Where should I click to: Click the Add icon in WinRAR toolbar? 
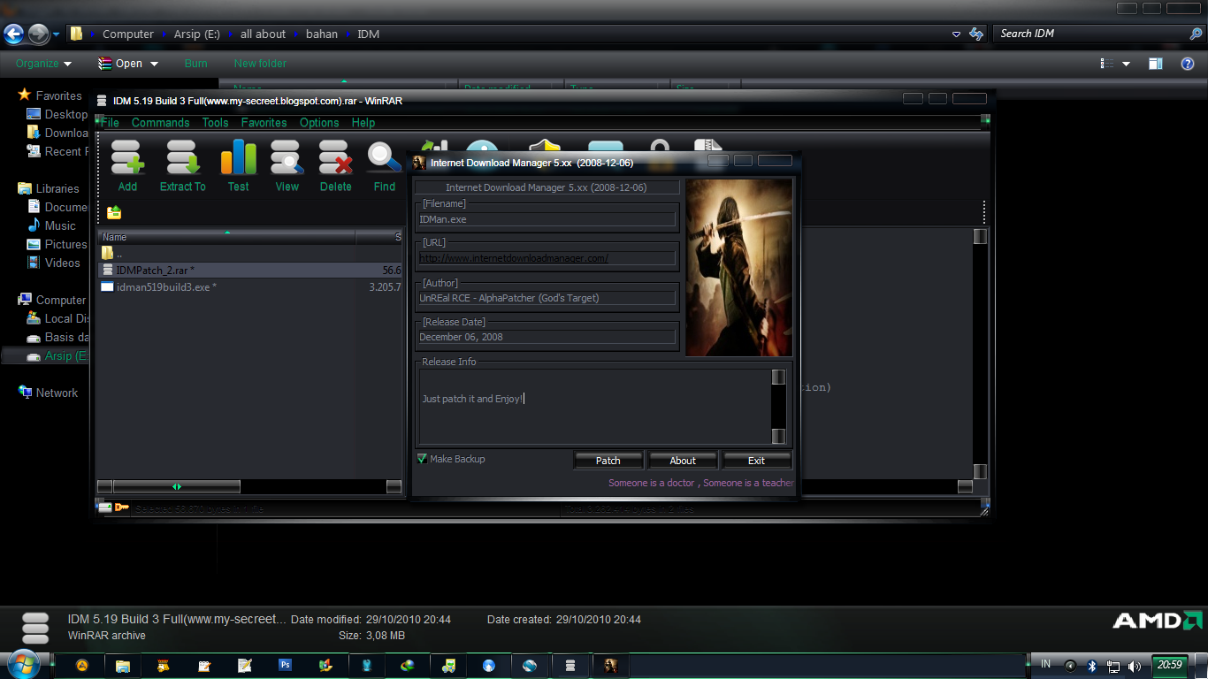(127, 157)
